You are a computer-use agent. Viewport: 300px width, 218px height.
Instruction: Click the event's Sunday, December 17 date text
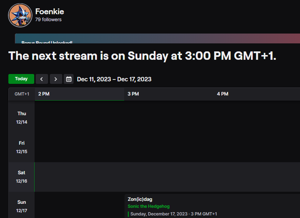click(x=174, y=214)
